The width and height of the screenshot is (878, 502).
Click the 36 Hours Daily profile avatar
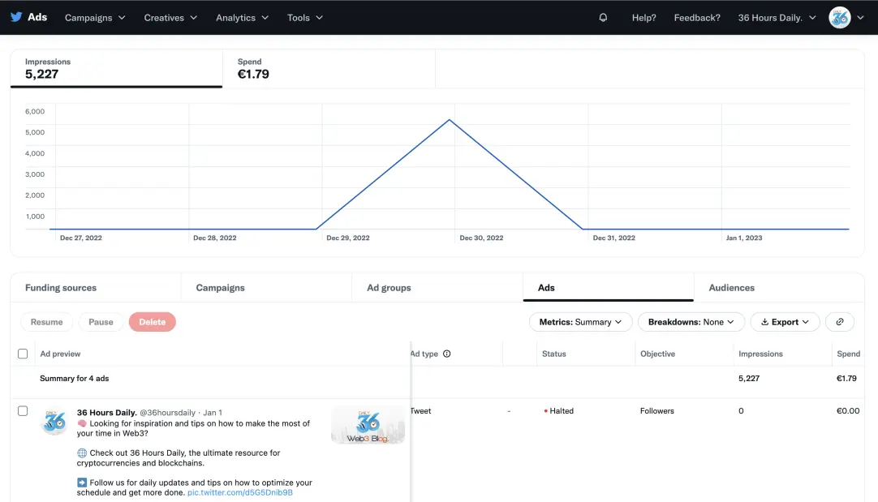(839, 18)
